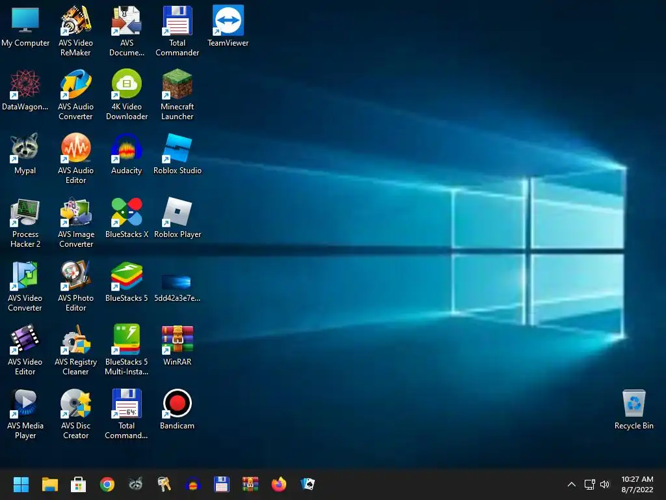The width and height of the screenshot is (666, 500).
Task: Open the Windows Start menu
Action: click(21, 484)
